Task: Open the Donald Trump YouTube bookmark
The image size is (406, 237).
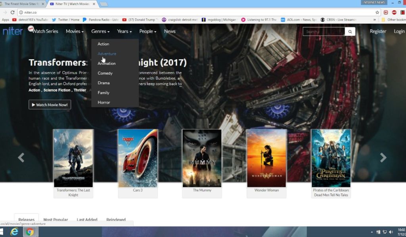Action: pos(140,20)
